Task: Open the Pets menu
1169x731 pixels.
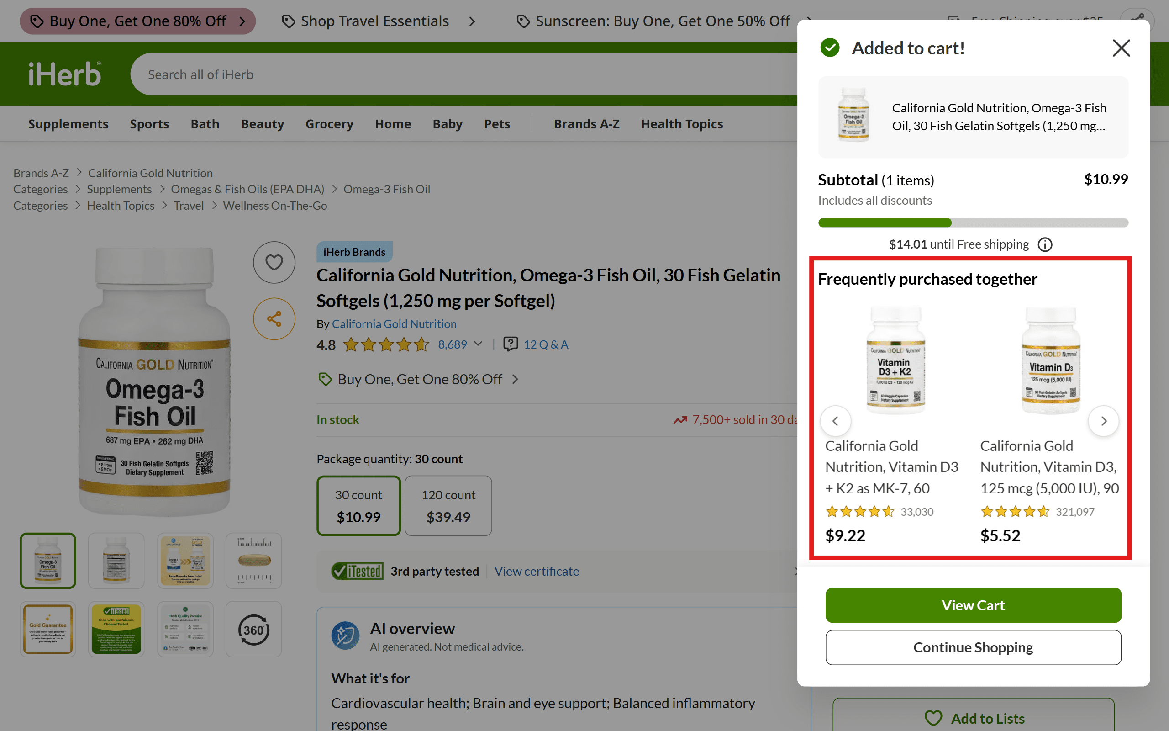Action: [497, 124]
